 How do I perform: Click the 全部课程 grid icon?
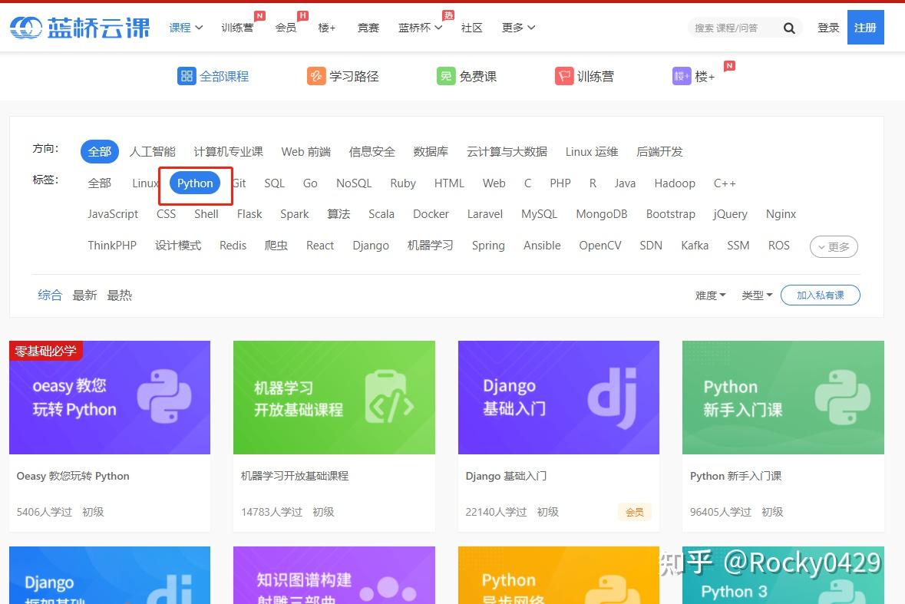(x=187, y=76)
